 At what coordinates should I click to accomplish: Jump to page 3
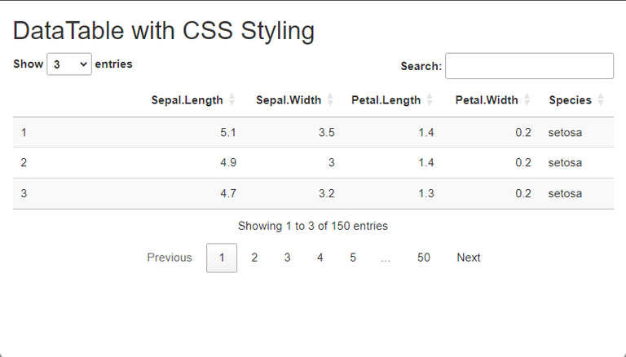point(288,258)
